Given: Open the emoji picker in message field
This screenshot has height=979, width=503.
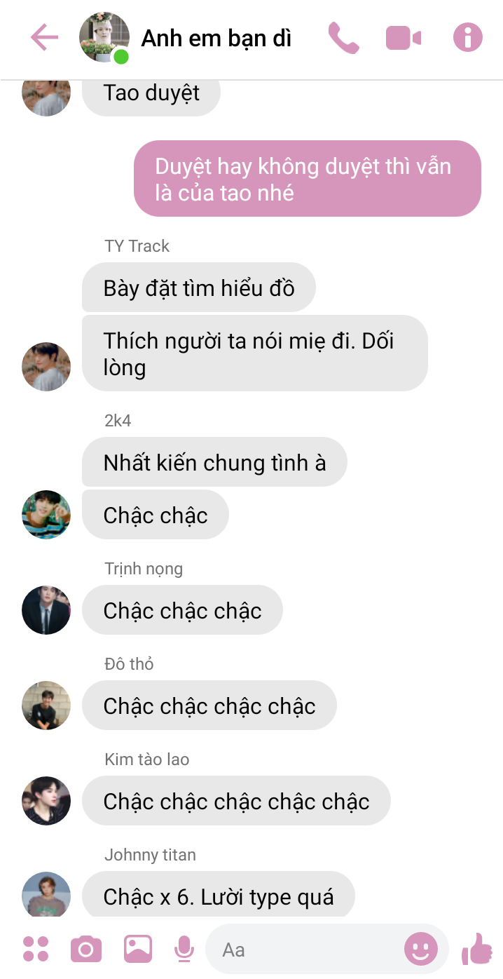Looking at the screenshot, I should pos(421,950).
